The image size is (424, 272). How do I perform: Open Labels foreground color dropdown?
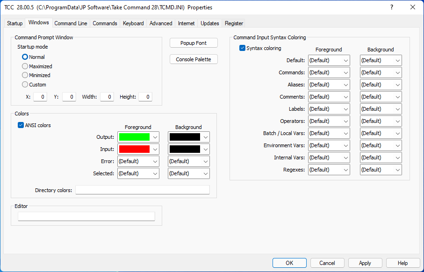[329, 109]
